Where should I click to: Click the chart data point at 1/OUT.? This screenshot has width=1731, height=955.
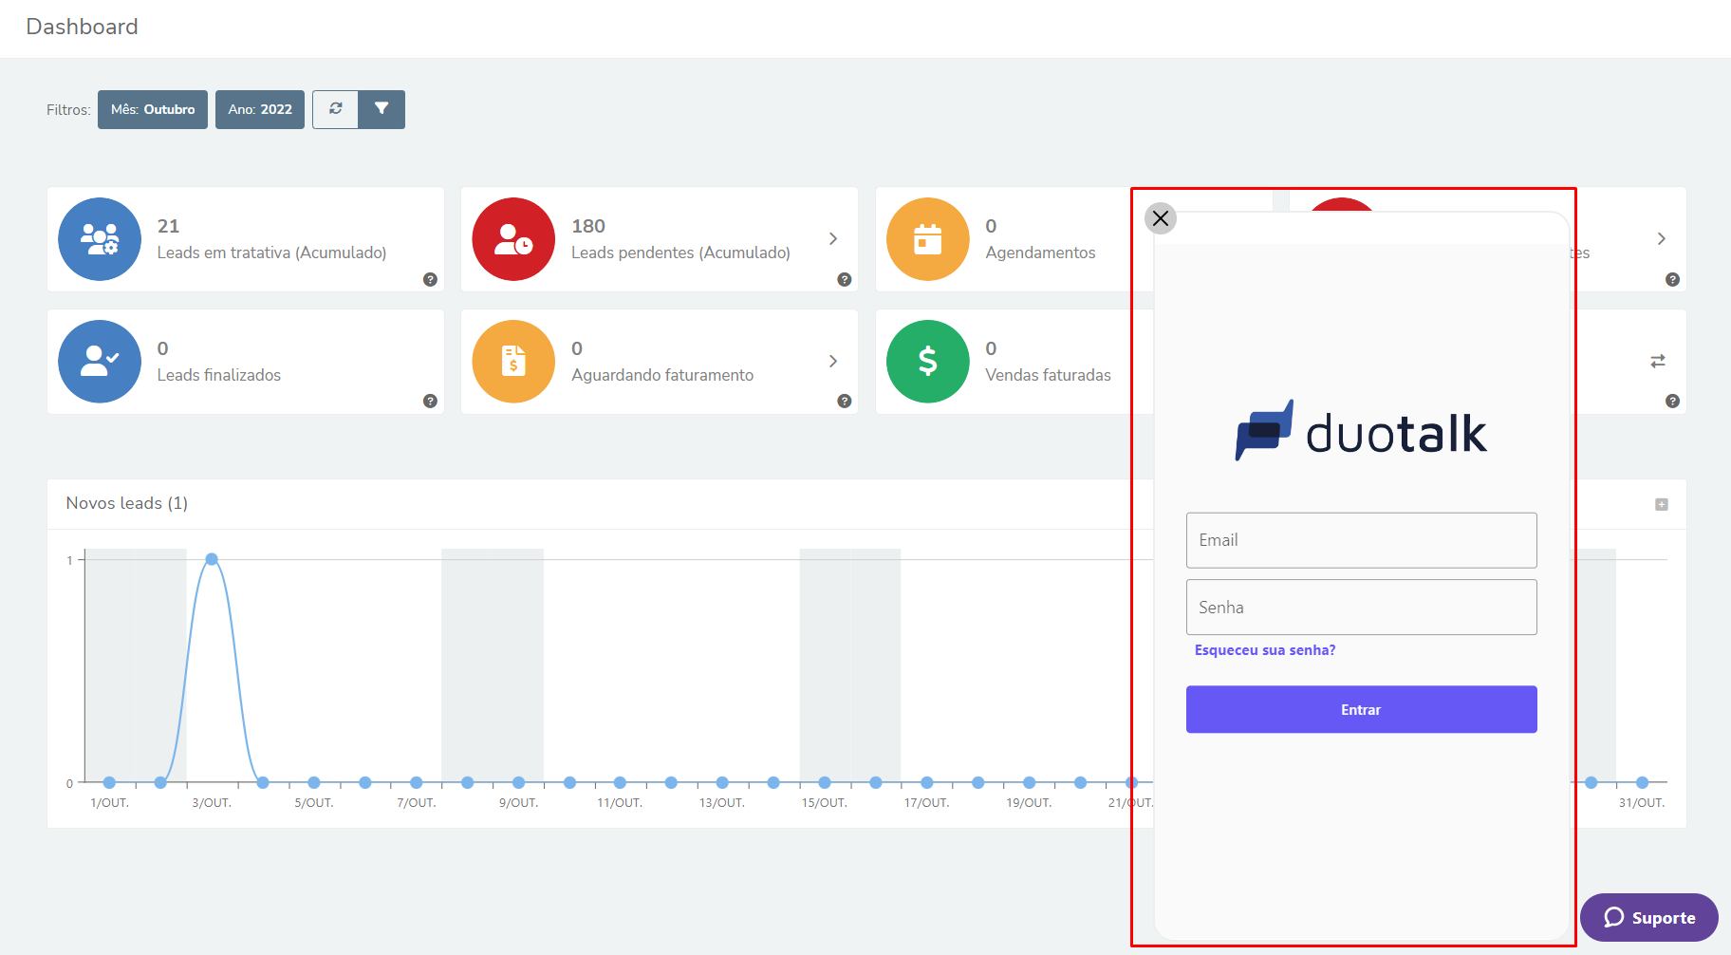109,782
